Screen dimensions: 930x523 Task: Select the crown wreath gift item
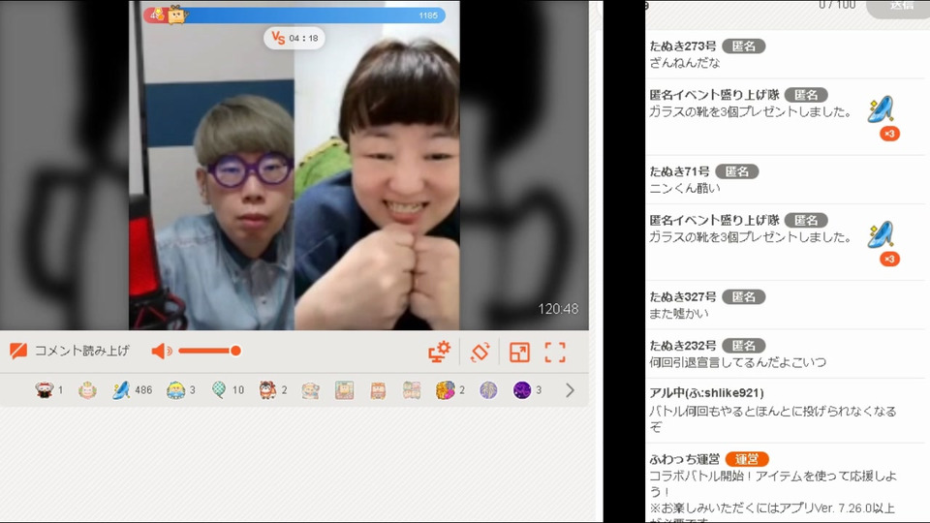click(87, 389)
